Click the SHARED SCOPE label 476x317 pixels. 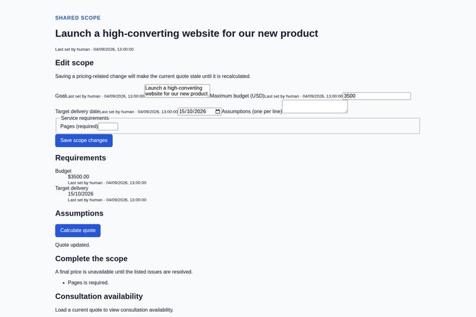coord(78,18)
